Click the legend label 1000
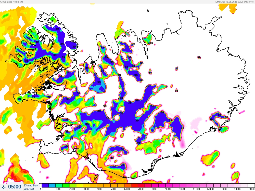 [58, 189]
